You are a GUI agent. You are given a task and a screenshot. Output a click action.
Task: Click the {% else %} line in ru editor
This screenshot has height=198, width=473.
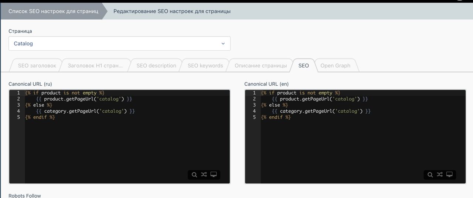pyautogui.click(x=39, y=105)
